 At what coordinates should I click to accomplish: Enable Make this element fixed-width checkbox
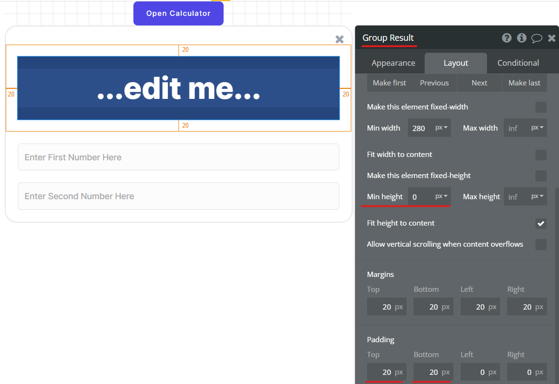coord(541,107)
